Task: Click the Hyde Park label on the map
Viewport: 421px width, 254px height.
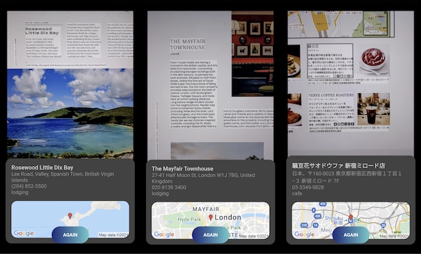Action: pyautogui.click(x=189, y=219)
